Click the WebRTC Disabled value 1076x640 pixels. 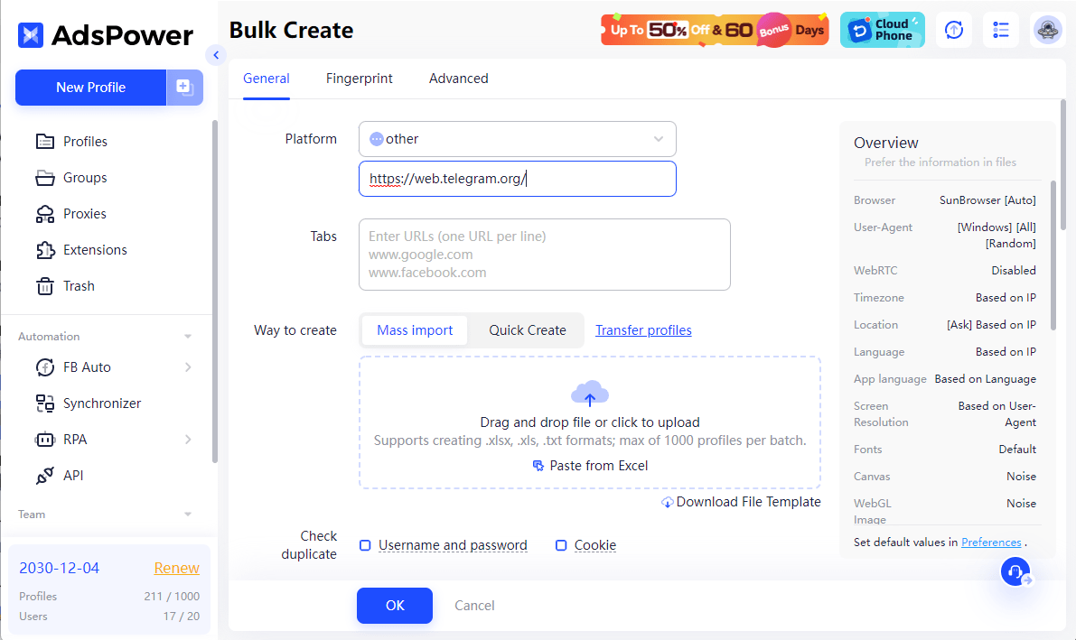[x=1013, y=270]
